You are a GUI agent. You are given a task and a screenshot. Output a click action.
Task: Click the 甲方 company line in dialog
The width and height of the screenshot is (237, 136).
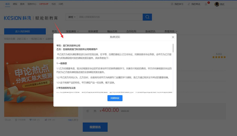[x=68, y=45]
